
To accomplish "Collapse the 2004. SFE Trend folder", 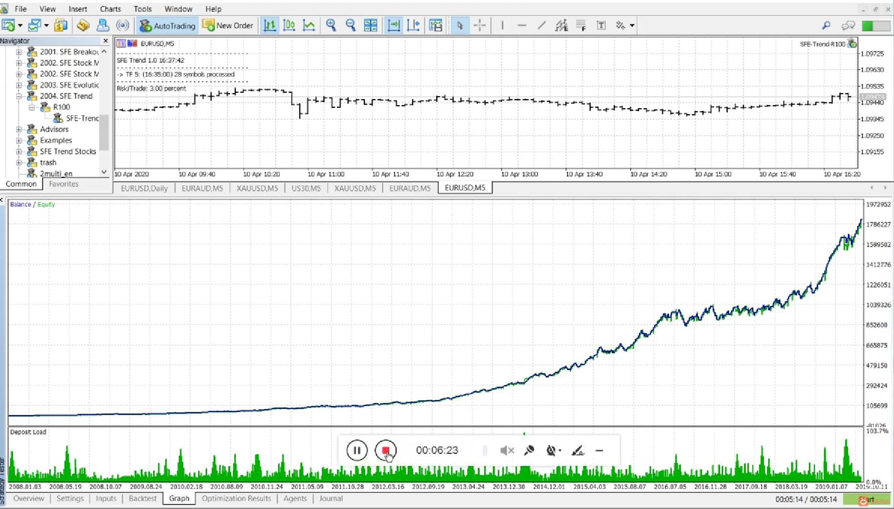I will tap(19, 96).
